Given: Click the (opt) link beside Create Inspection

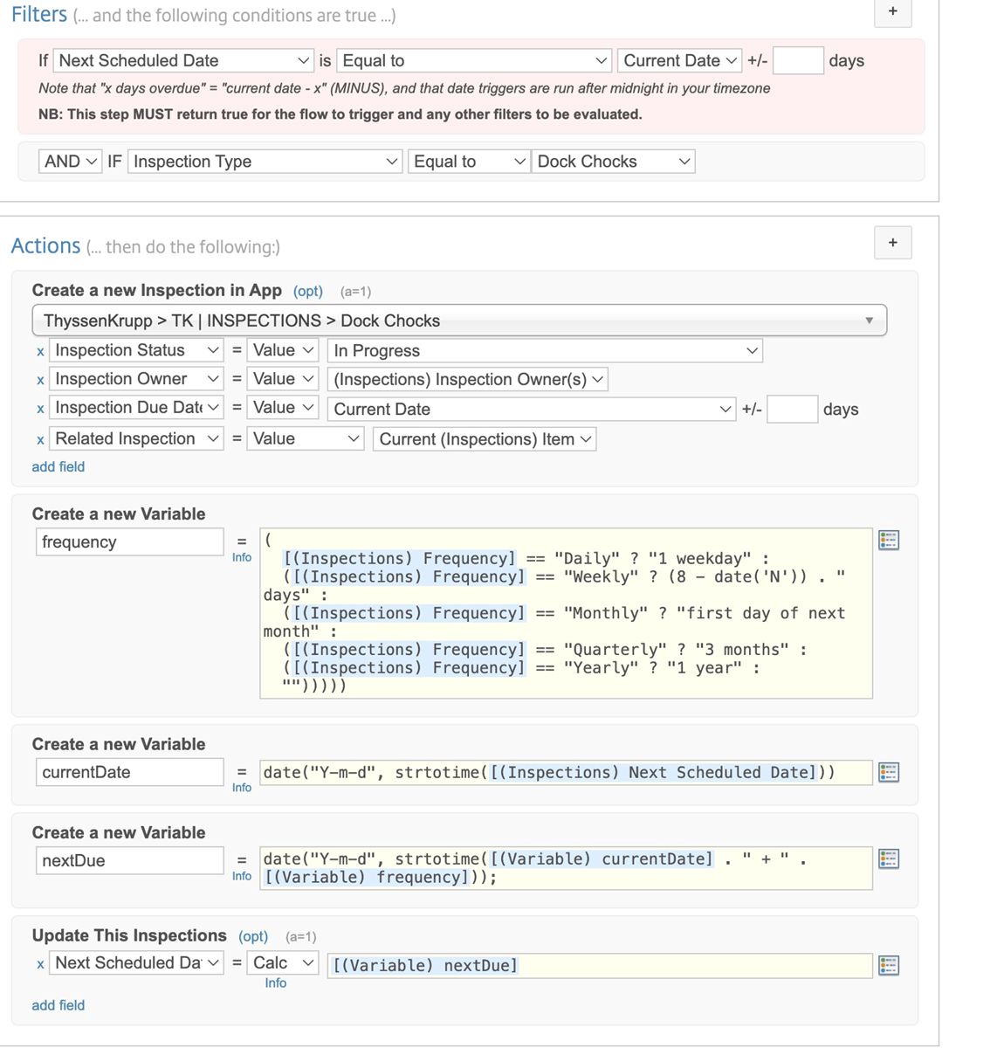Looking at the screenshot, I should [x=307, y=292].
